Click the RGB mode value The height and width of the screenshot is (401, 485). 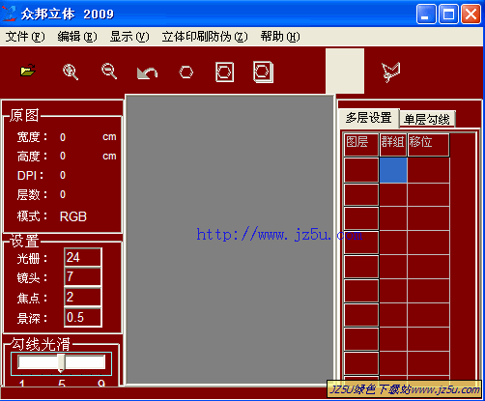point(73,216)
